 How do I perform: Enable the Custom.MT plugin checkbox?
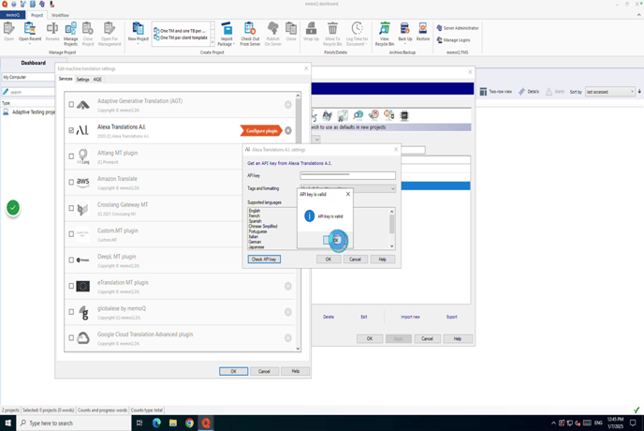[71, 234]
